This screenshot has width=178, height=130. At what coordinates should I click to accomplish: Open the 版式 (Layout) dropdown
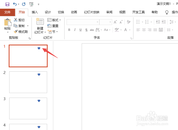point(54,20)
